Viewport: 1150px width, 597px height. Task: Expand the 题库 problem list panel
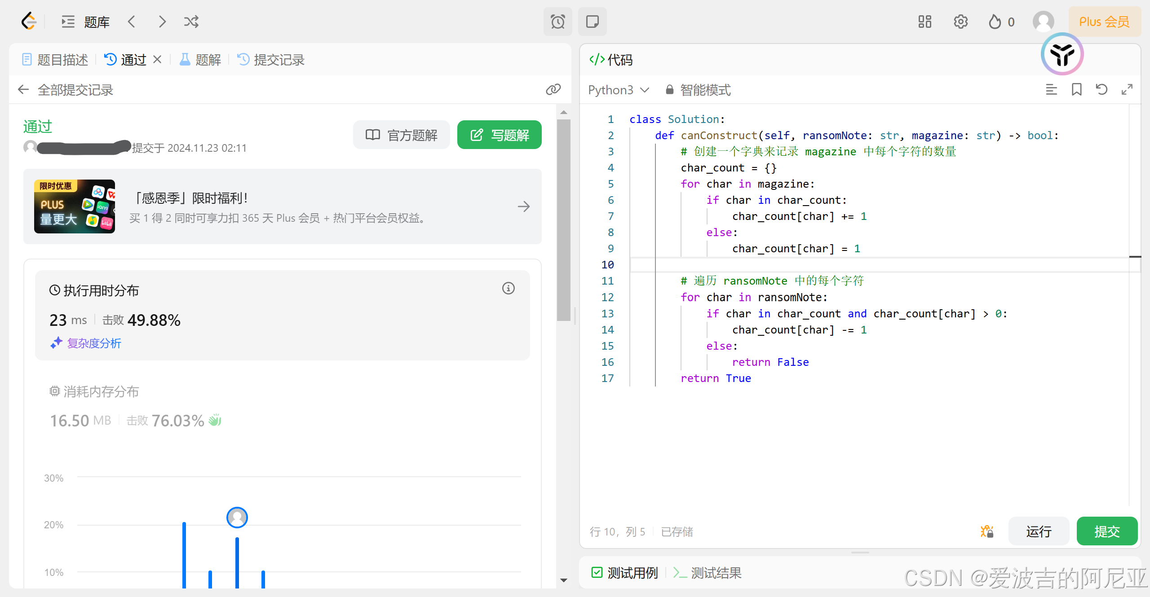tap(85, 22)
